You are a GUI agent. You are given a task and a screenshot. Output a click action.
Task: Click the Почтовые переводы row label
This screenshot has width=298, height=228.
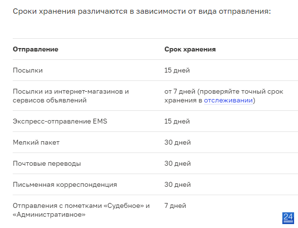coord(47,164)
